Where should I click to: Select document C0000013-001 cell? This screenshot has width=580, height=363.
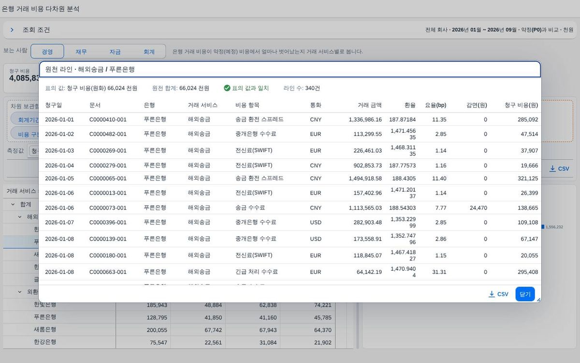[108, 193]
